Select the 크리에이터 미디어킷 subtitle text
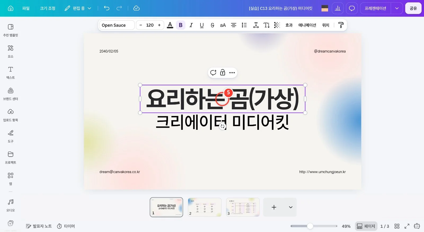424x232 pixels. [x=222, y=122]
